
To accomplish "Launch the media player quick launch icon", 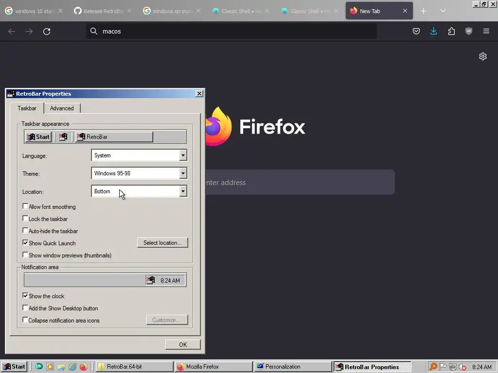I will pyautogui.click(x=50, y=367).
